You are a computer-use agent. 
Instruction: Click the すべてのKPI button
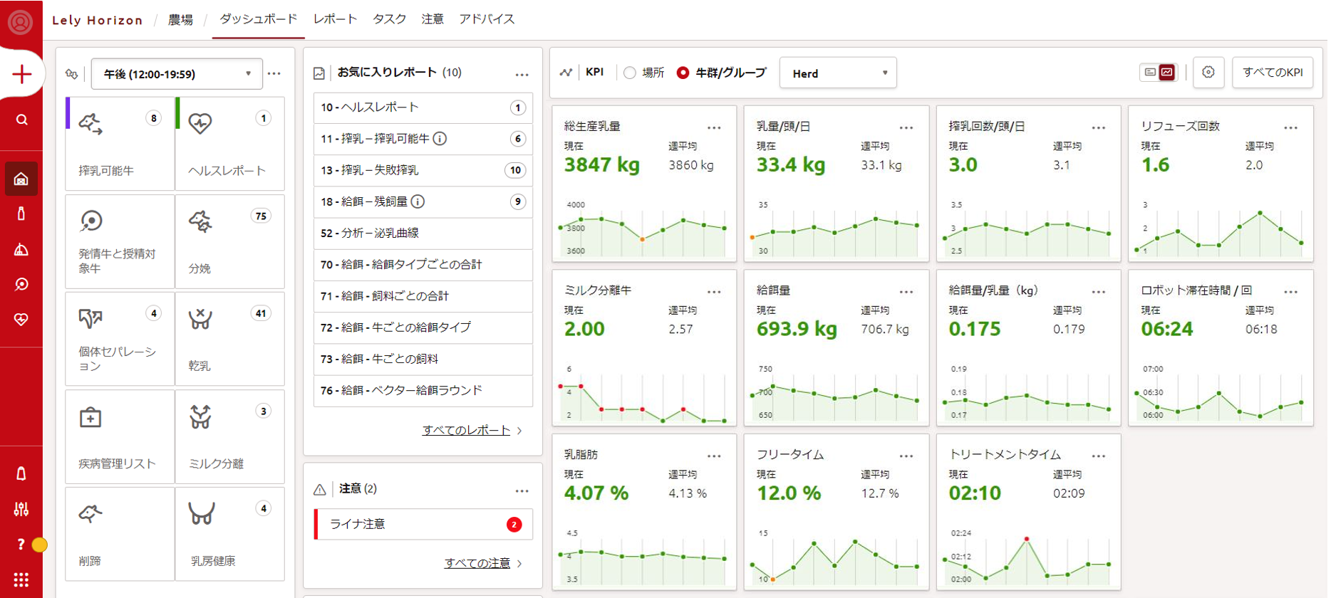(1273, 72)
